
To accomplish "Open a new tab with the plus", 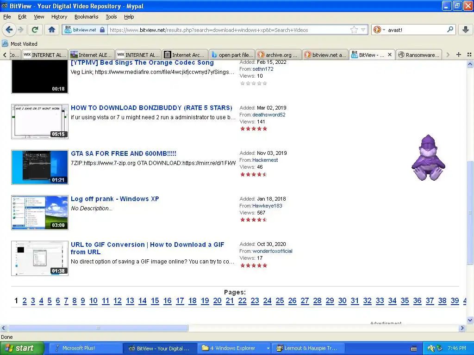I will 459,55.
